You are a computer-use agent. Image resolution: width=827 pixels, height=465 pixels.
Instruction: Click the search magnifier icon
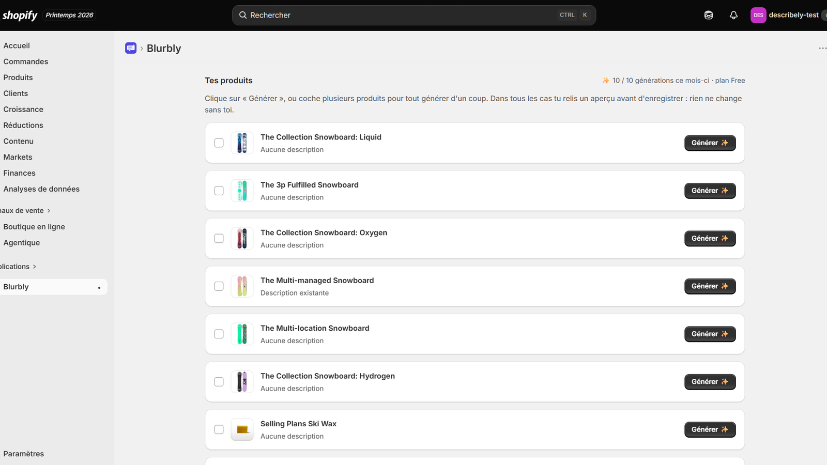tap(243, 15)
